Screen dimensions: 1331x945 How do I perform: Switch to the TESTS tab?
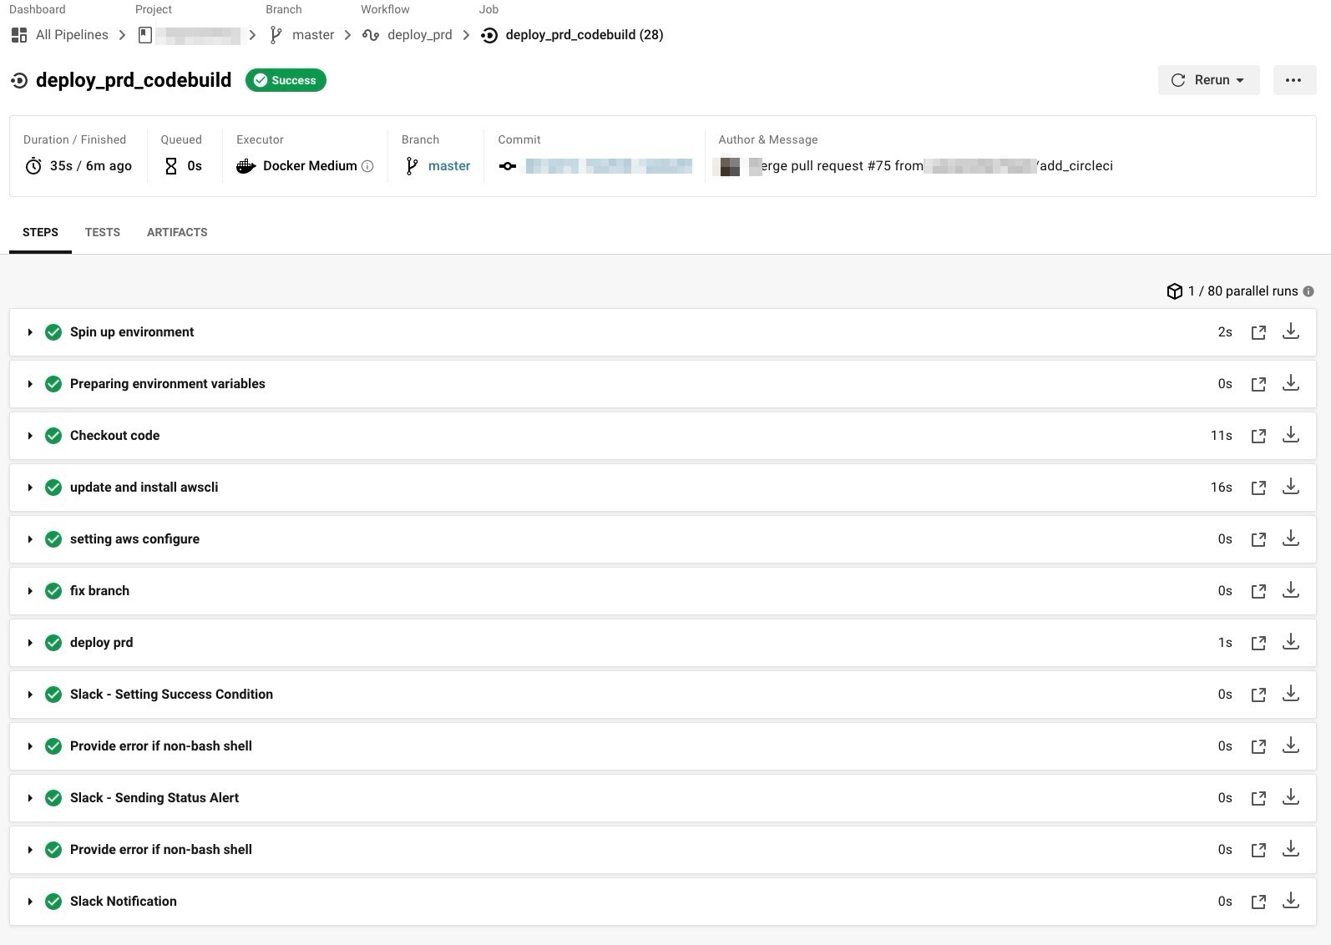[x=103, y=232]
